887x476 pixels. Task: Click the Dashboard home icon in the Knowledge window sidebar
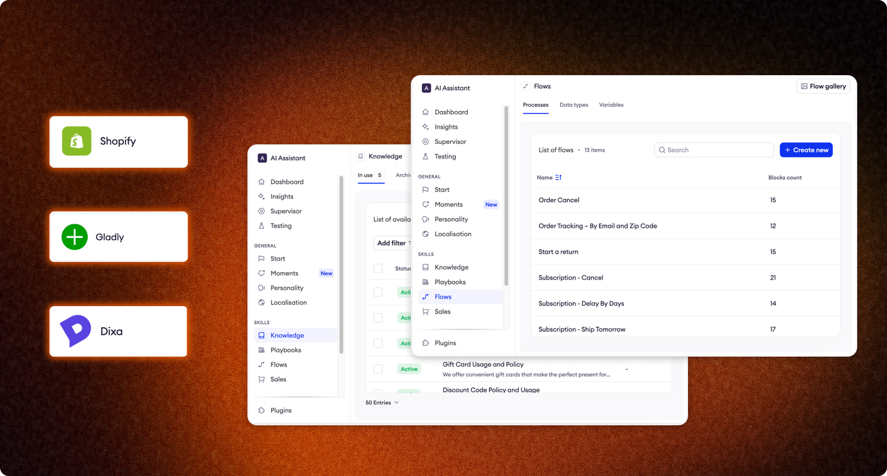point(262,182)
